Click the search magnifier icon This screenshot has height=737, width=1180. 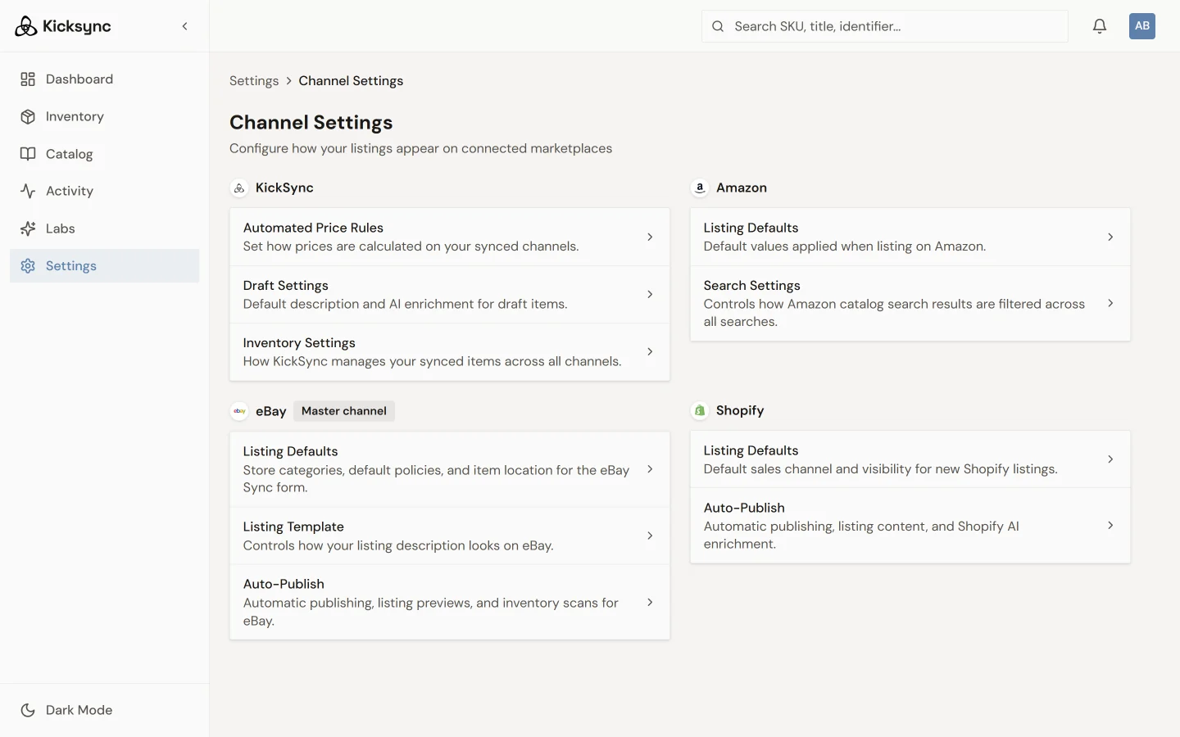click(x=718, y=26)
